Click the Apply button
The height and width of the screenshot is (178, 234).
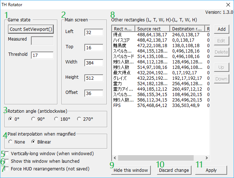pyautogui.click(x=211, y=170)
